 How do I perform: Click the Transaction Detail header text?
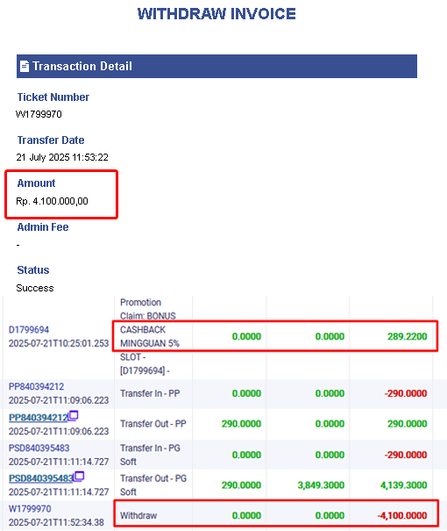[82, 66]
